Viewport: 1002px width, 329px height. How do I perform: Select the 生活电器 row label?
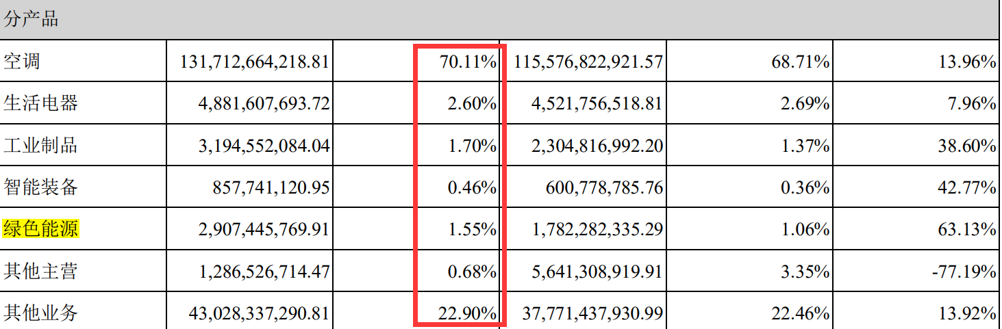click(41, 103)
